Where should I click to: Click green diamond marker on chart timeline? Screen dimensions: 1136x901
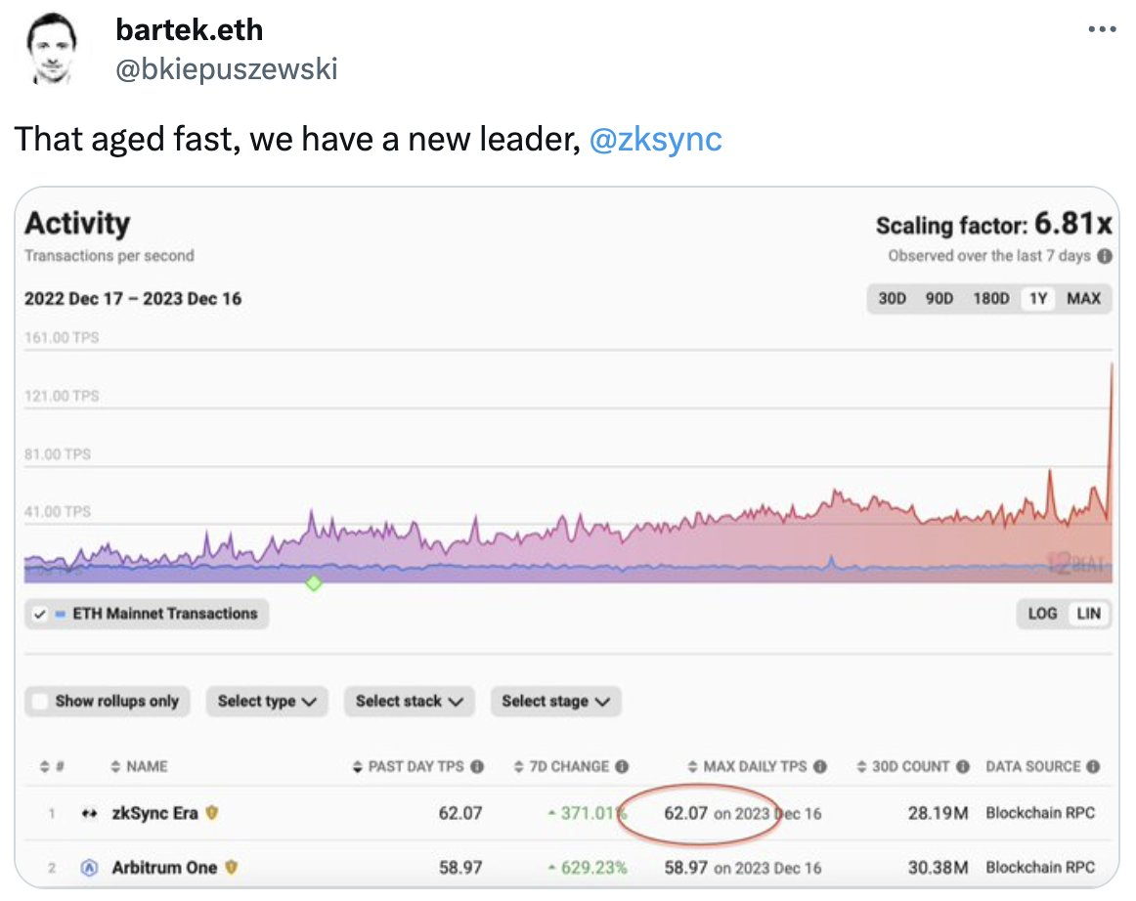coord(313,582)
